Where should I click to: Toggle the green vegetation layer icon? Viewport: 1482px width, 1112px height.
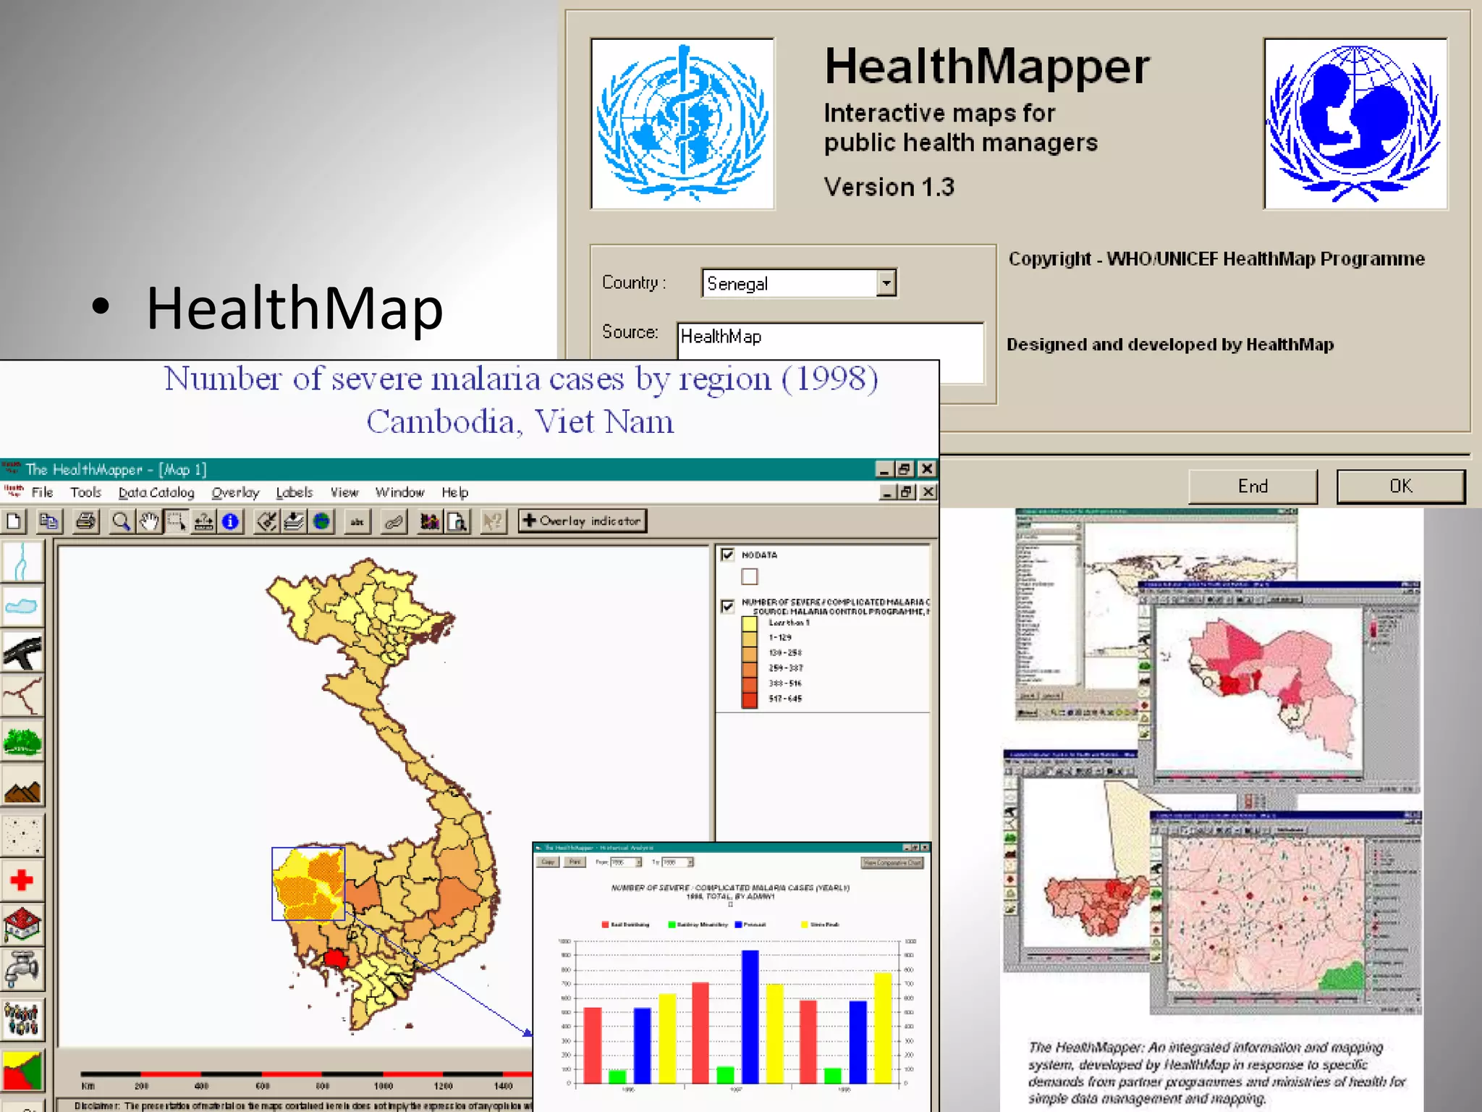[x=22, y=741]
